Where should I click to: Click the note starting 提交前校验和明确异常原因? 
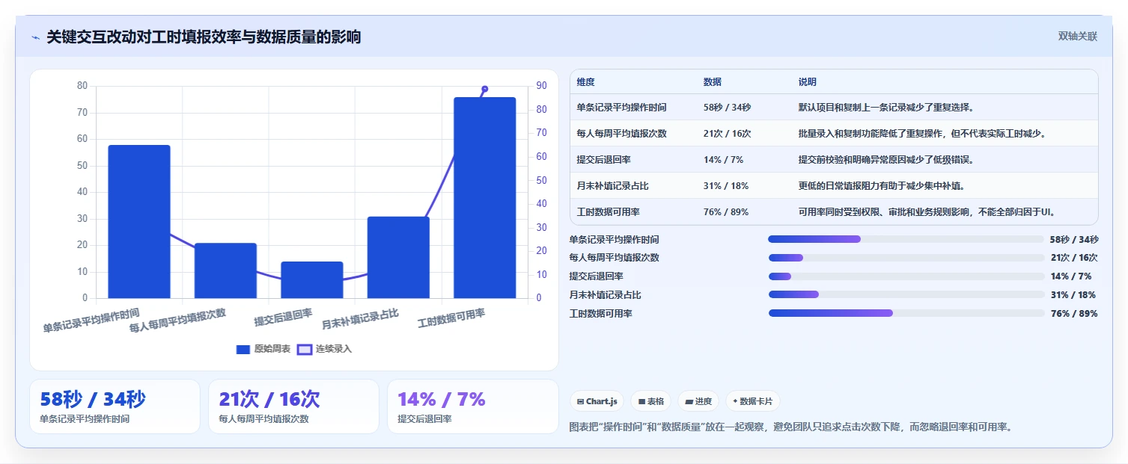(x=886, y=160)
